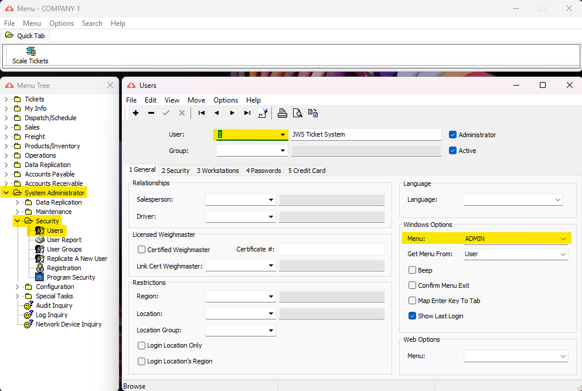Open the Move menu in Users window
The width and height of the screenshot is (582, 391).
196,100
